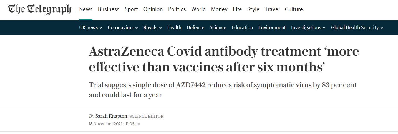Click the AstraZeneca Covid antibody headline
Screen dimensions: 398x134
[x=224, y=59]
